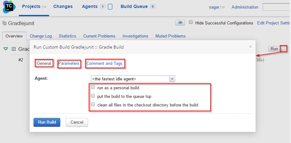
Task: Enable clean all files in checkout directory
Action: (93, 104)
